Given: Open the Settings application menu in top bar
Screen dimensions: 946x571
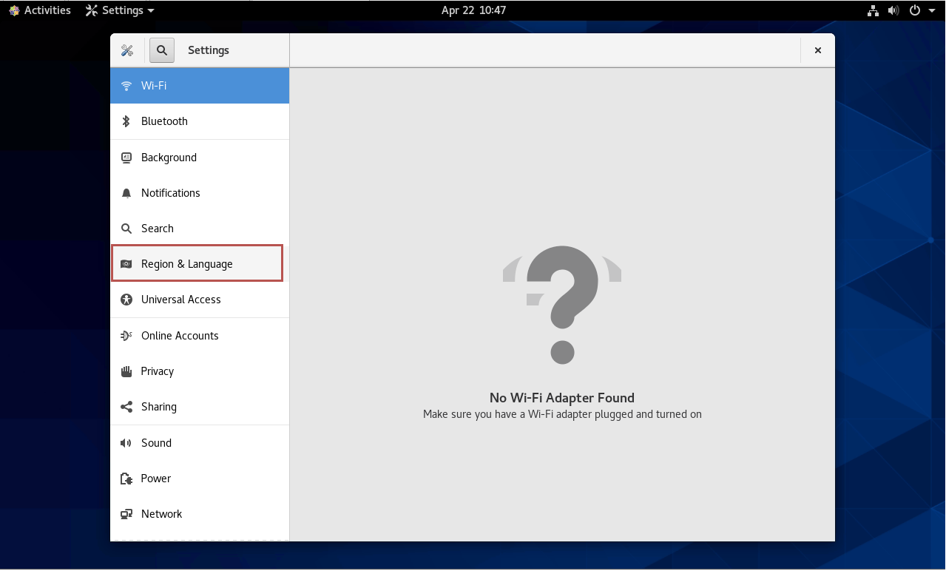Looking at the screenshot, I should pyautogui.click(x=120, y=10).
